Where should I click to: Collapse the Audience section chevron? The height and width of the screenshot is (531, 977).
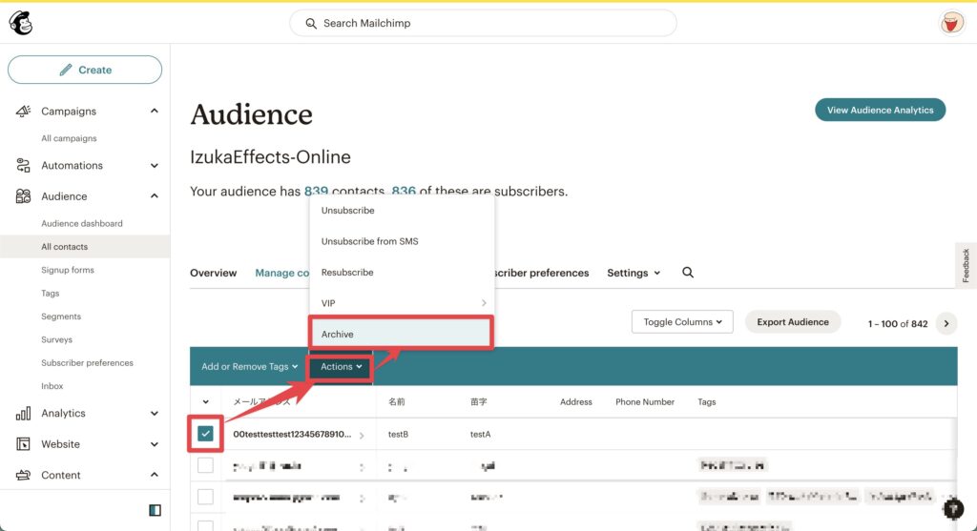point(155,196)
